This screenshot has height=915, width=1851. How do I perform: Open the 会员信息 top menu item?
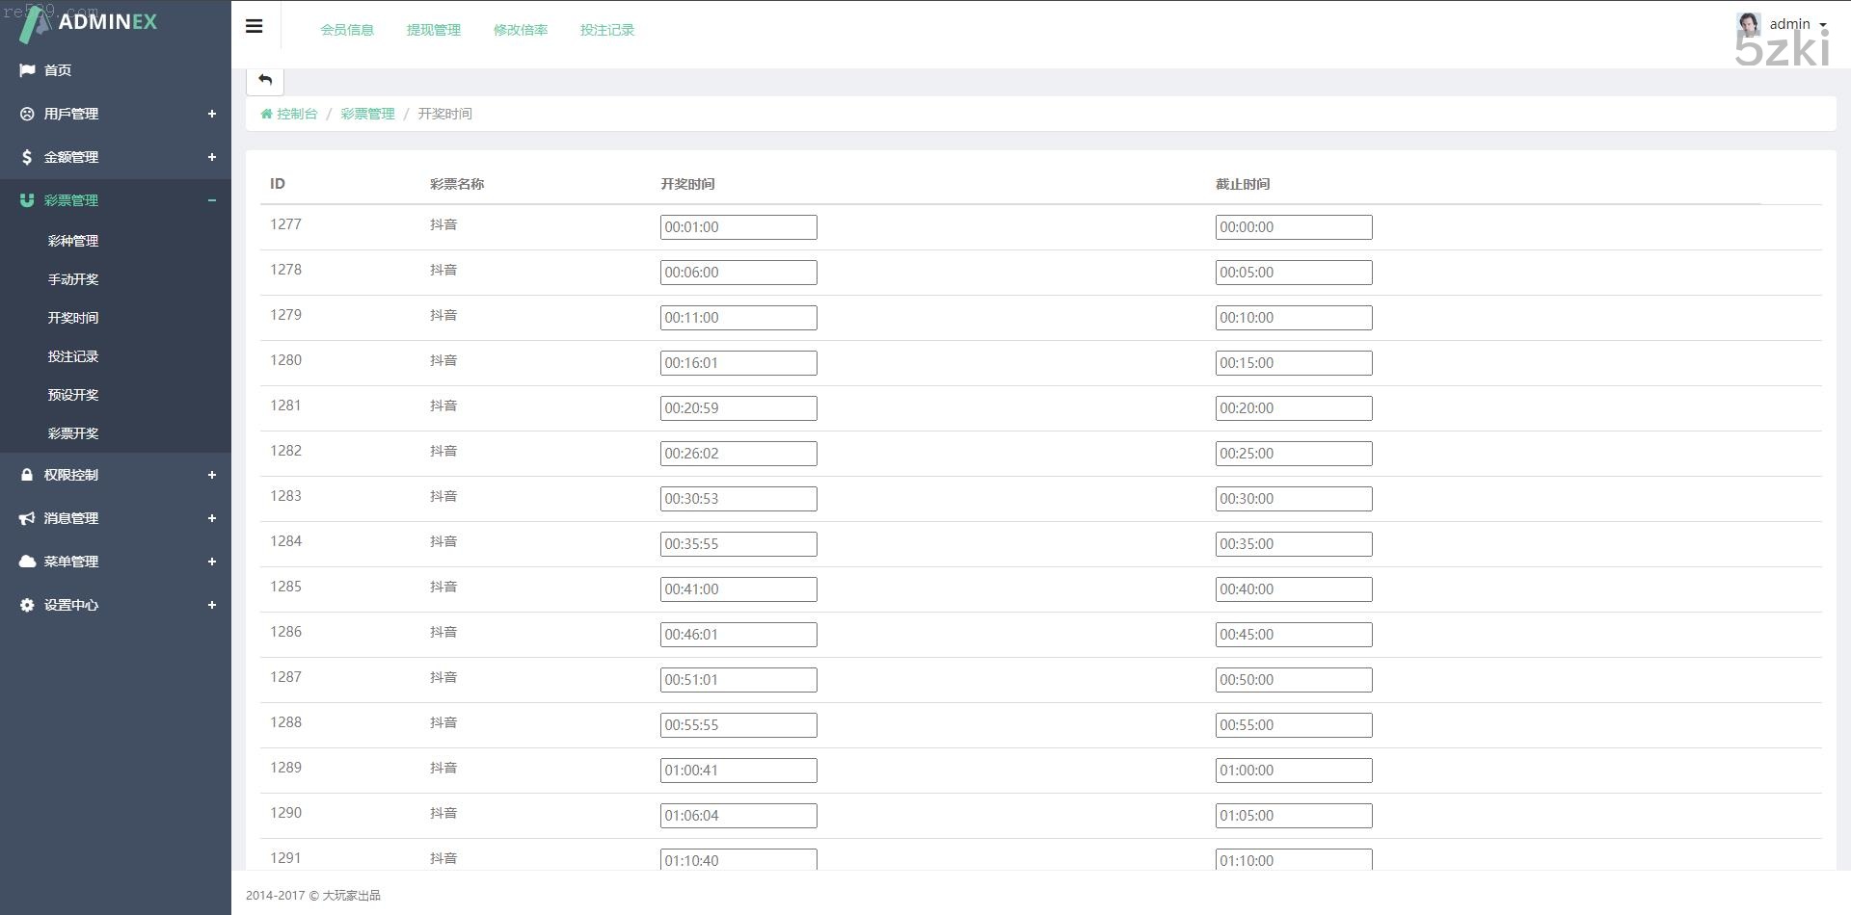347,30
